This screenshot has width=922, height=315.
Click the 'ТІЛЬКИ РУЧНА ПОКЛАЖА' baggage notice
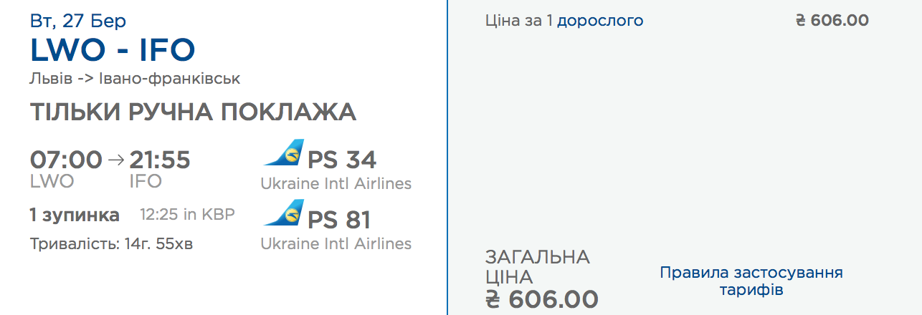[x=193, y=112]
